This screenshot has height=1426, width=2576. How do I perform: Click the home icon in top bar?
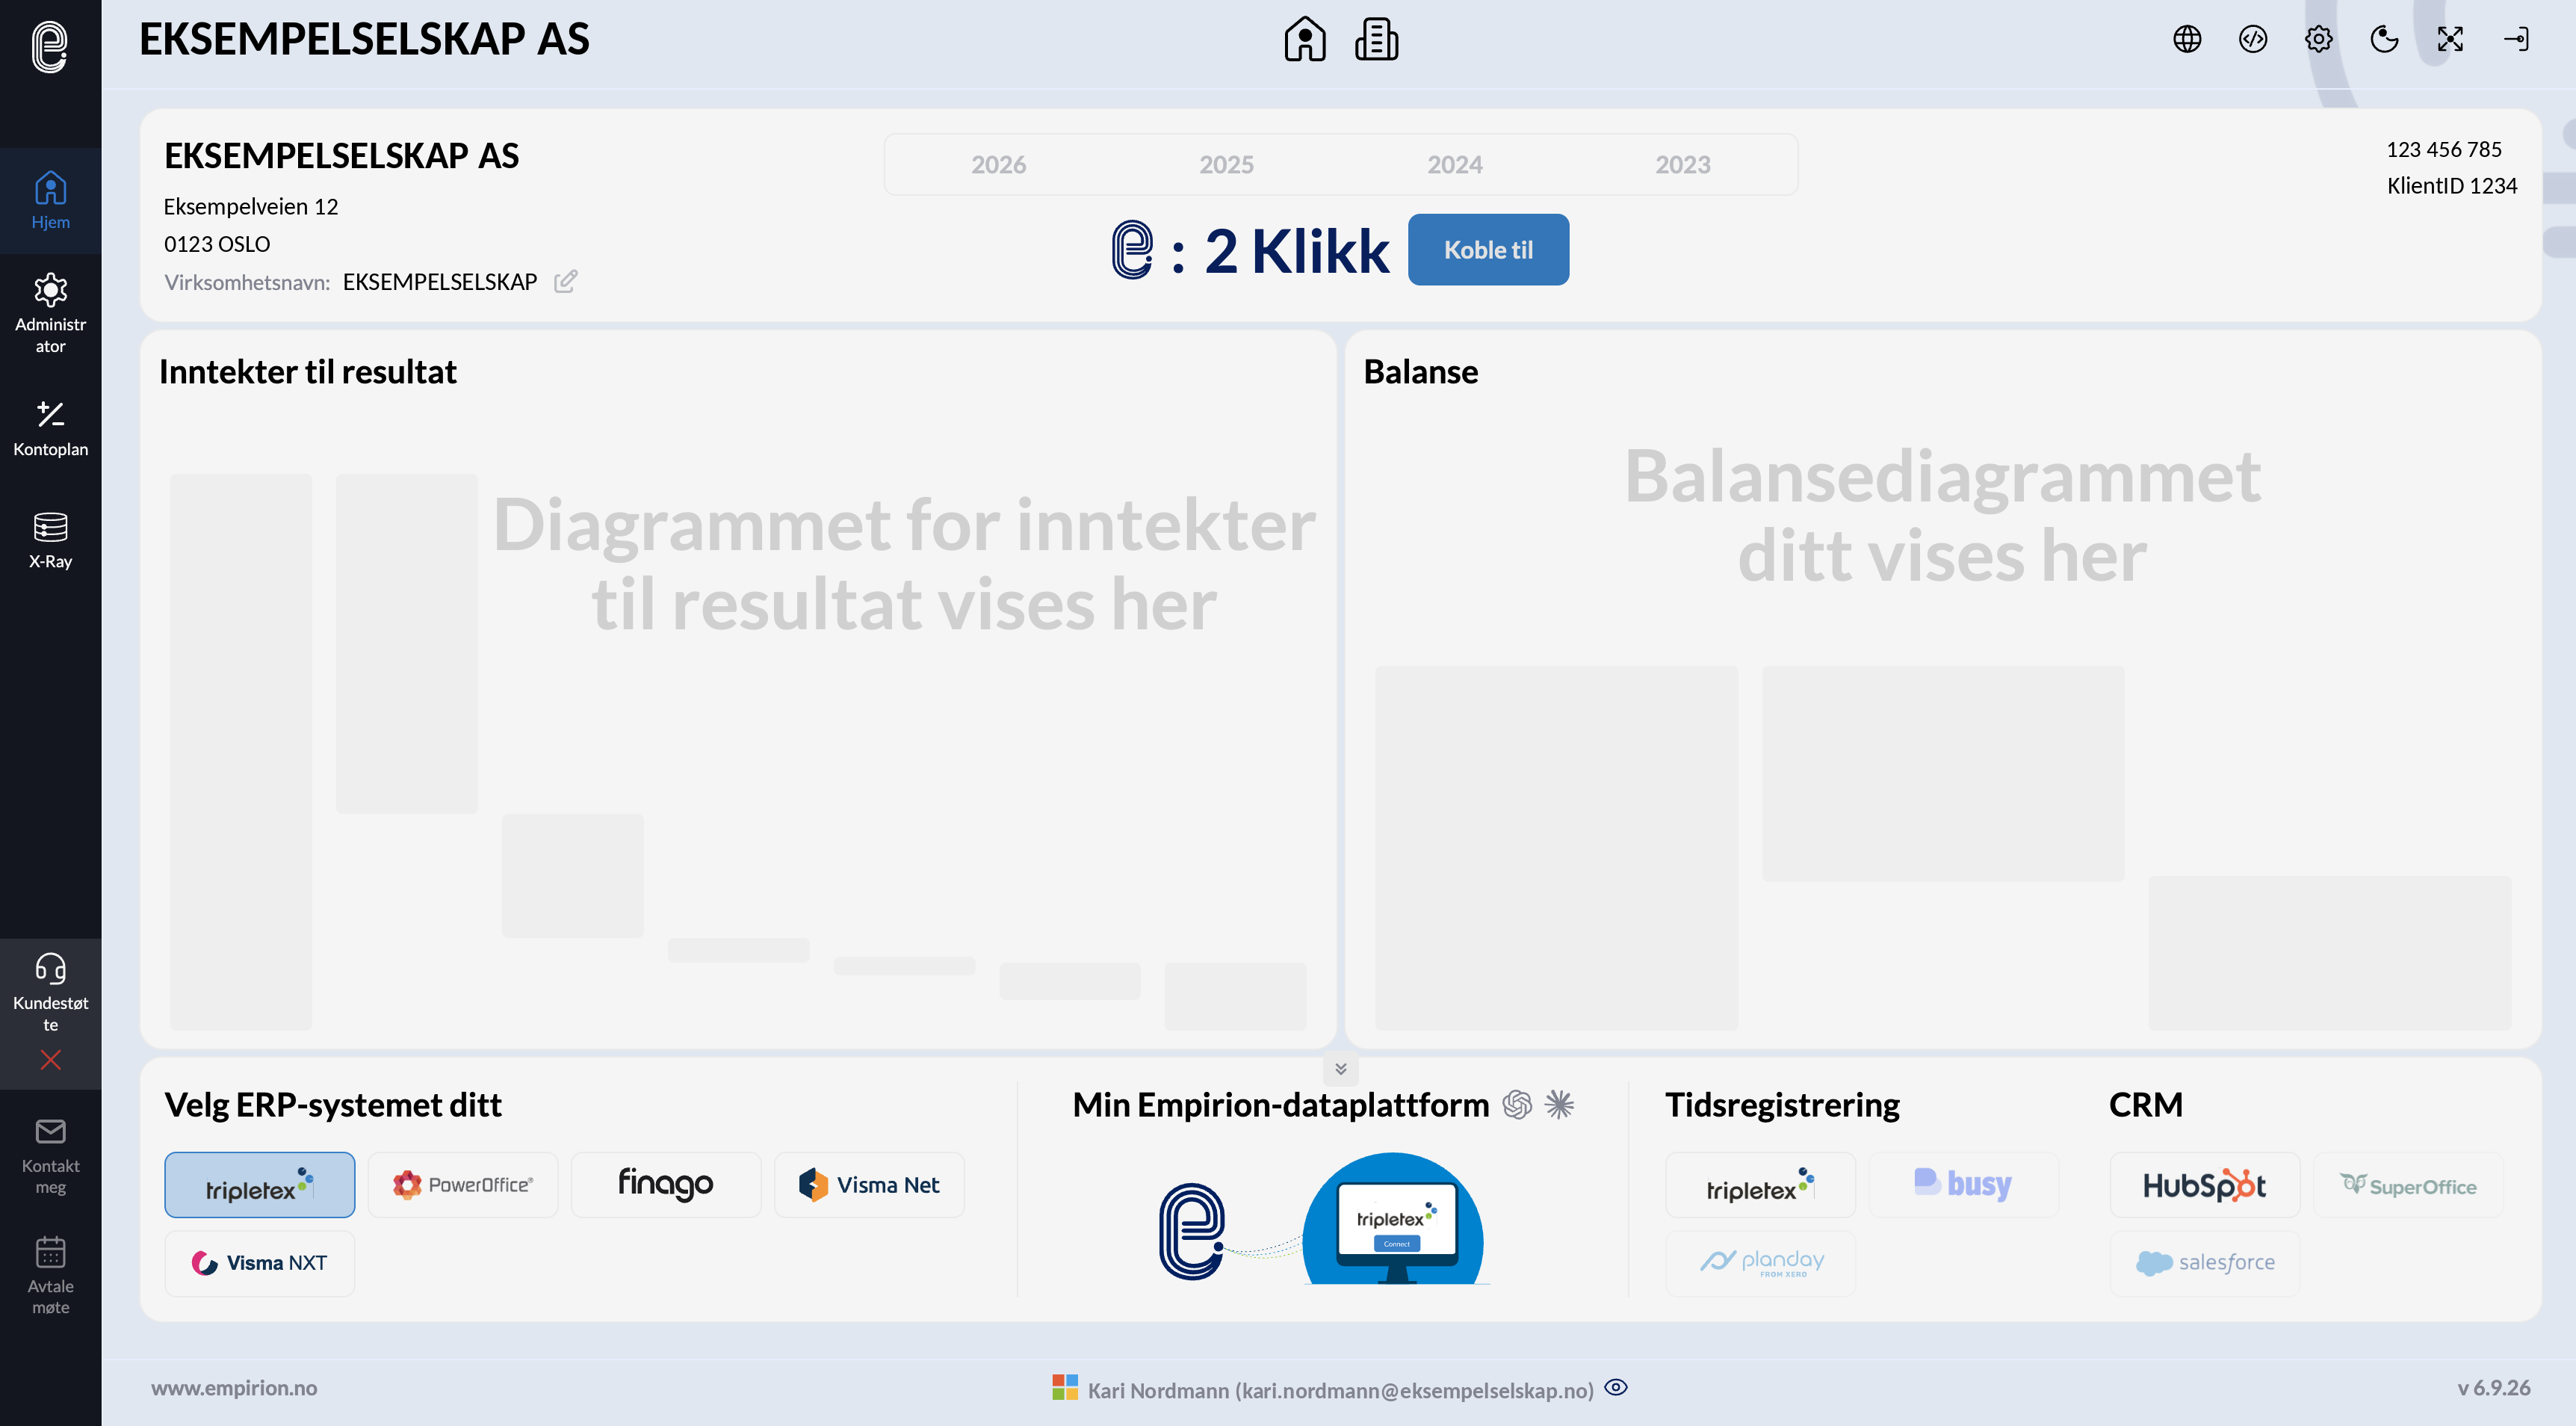[x=1304, y=39]
